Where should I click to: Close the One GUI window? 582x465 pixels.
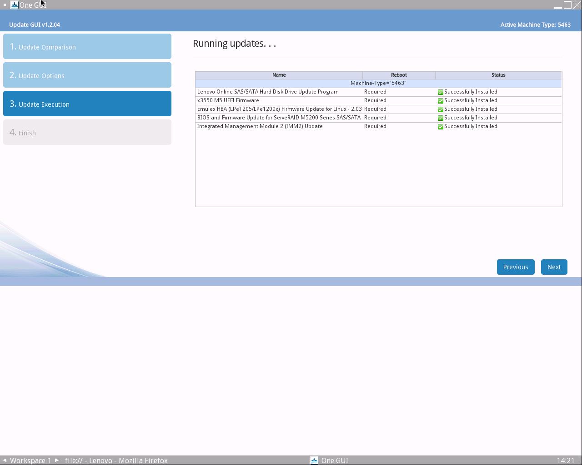tap(577, 5)
